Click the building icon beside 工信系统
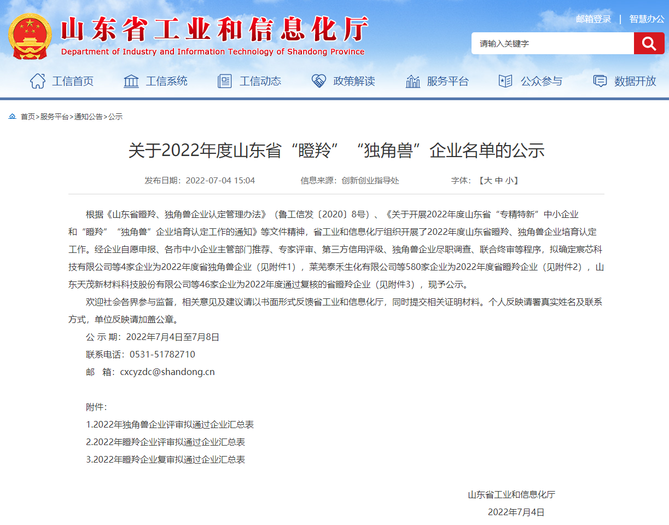Screen dimensions: 669x525 click(131, 81)
